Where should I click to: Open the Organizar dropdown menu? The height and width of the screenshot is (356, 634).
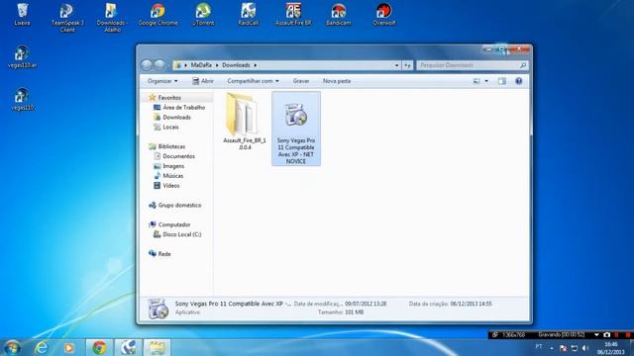pyautogui.click(x=162, y=81)
